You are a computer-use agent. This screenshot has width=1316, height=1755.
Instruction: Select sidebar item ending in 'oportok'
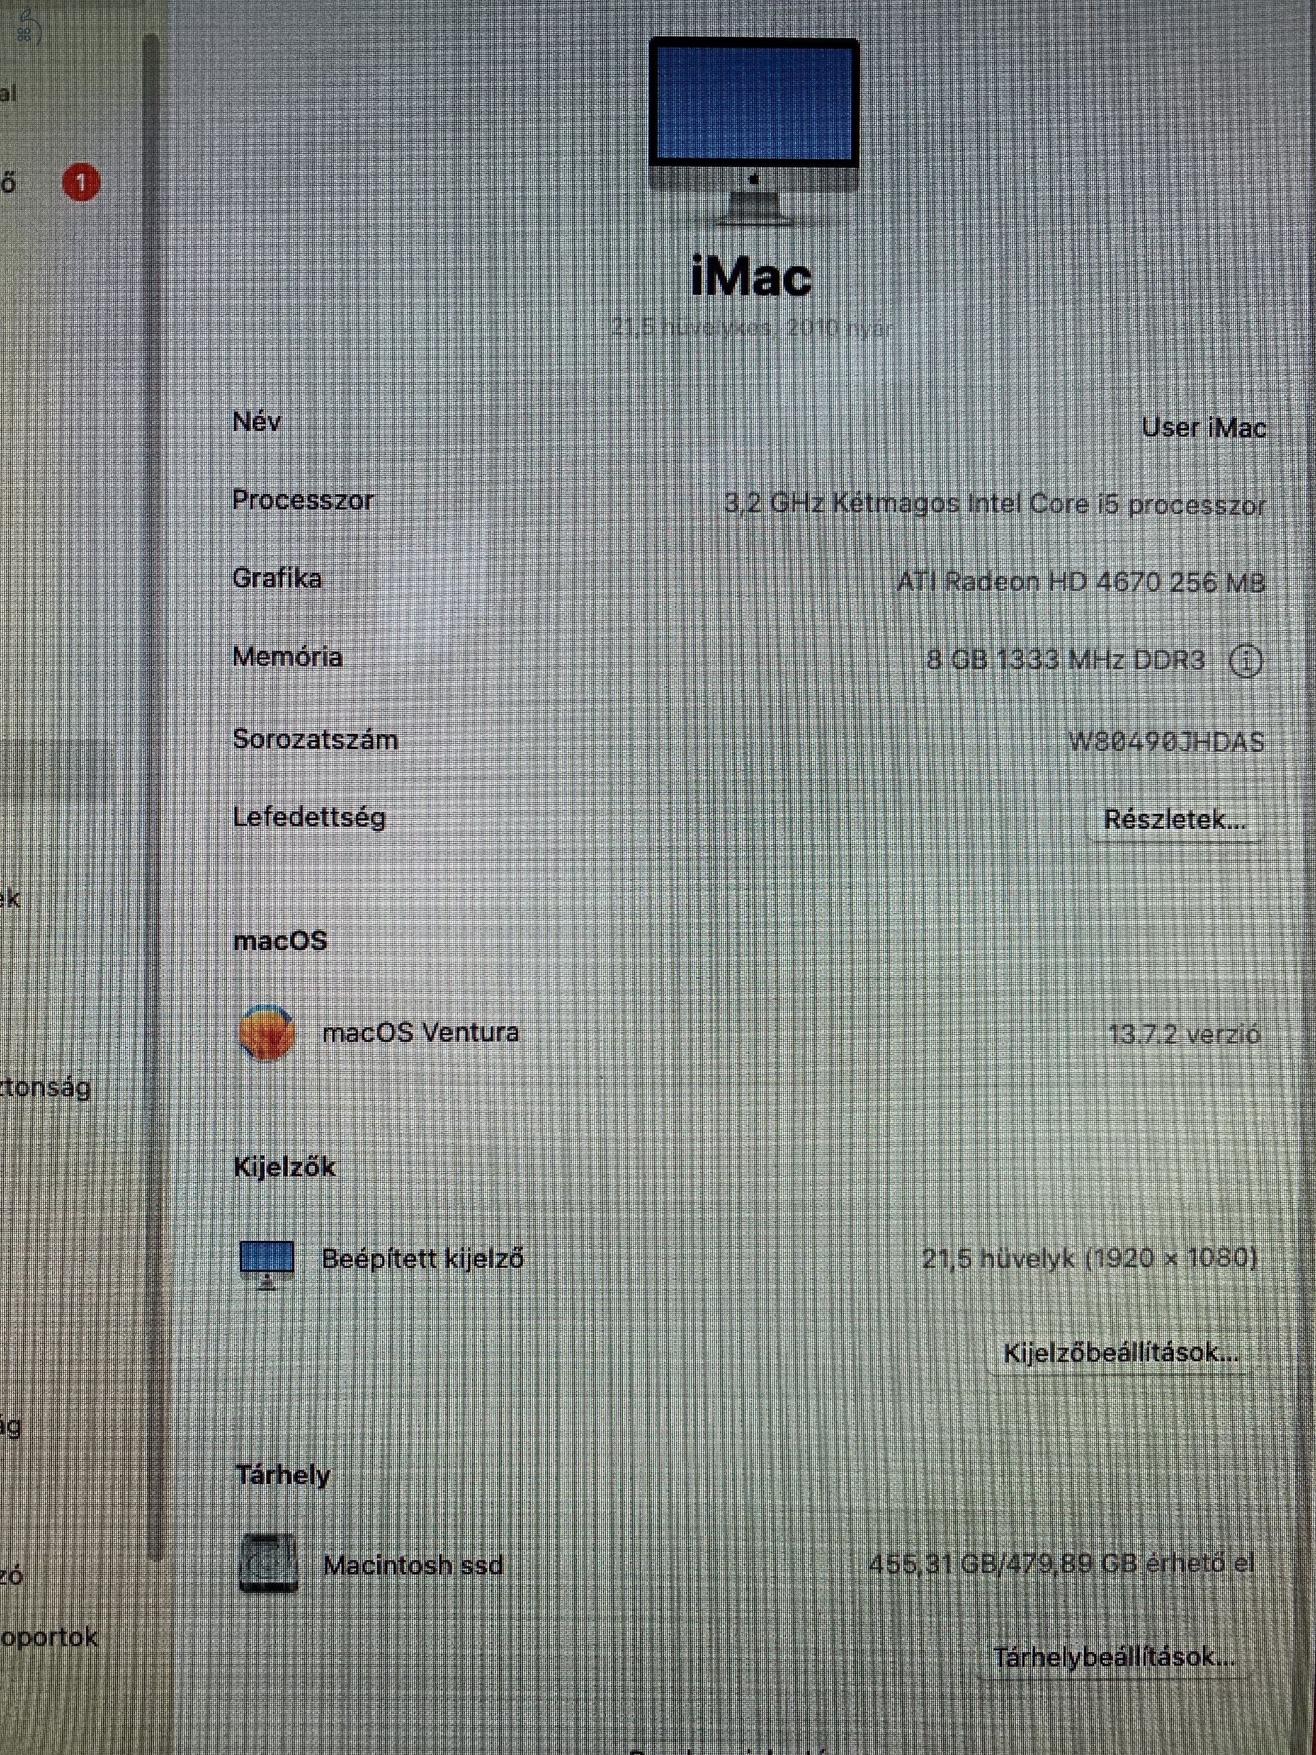pyautogui.click(x=49, y=1637)
